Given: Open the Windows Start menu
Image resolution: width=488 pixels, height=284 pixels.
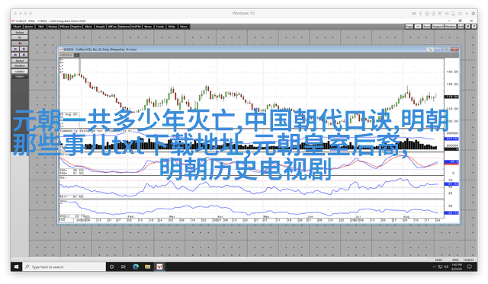Looking at the screenshot, I should [x=16, y=266].
